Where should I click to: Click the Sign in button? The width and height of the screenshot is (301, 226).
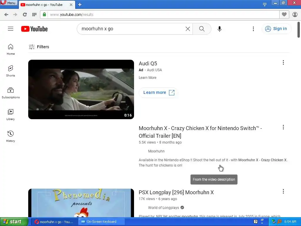(276, 29)
